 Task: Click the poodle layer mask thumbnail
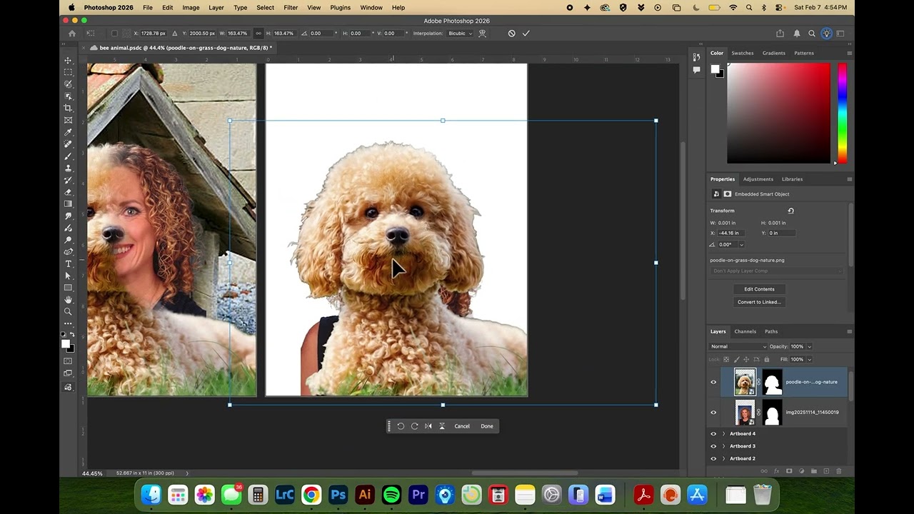[x=773, y=382]
